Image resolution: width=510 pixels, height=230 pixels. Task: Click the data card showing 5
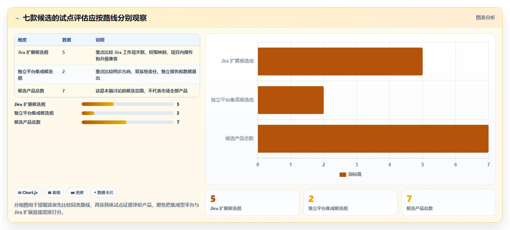tap(252, 202)
